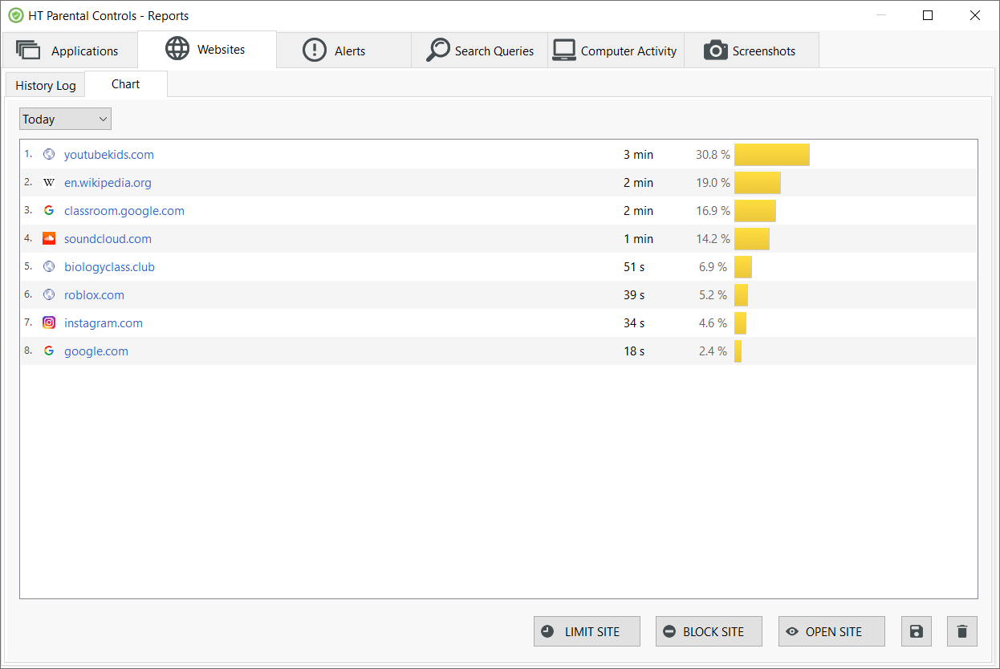Click the Google favicon beside google.com
1000x669 pixels.
click(x=49, y=351)
